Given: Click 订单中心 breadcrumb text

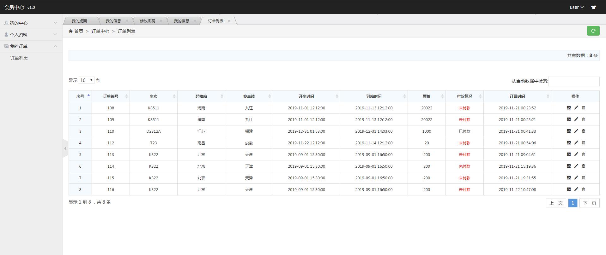Looking at the screenshot, I should point(100,31).
